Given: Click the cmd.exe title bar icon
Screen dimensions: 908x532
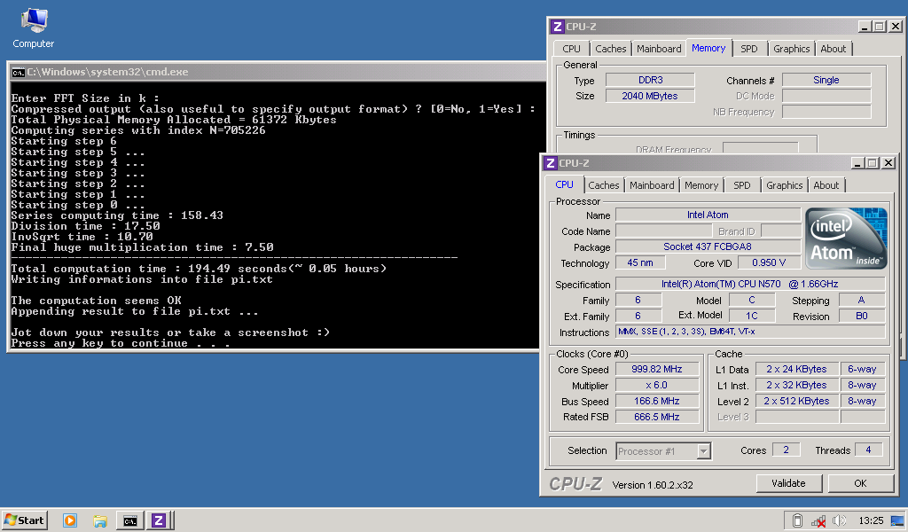Looking at the screenshot, I should [18, 73].
